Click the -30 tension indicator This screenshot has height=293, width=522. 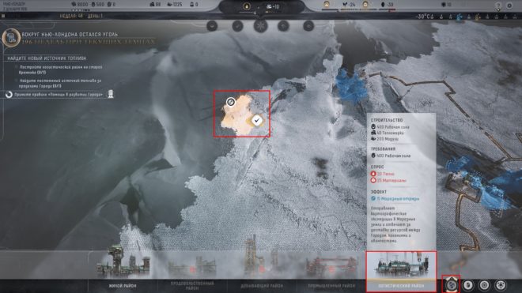(387, 4)
